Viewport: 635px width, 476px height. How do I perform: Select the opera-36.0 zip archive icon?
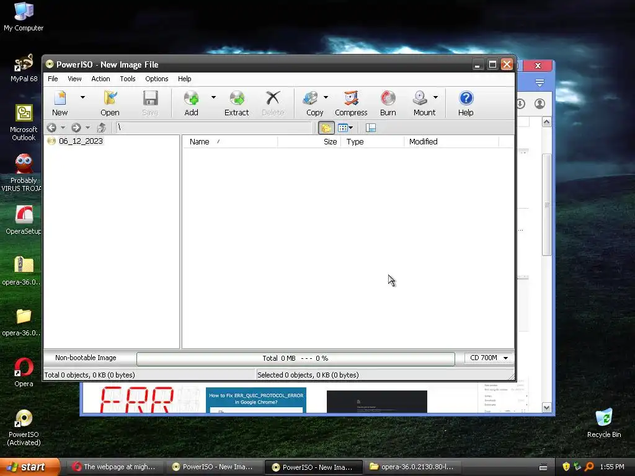[x=24, y=271]
